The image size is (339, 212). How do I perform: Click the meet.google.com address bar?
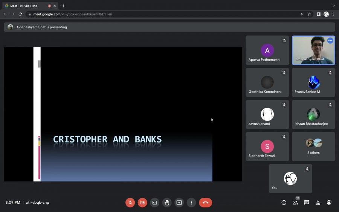[x=151, y=14]
